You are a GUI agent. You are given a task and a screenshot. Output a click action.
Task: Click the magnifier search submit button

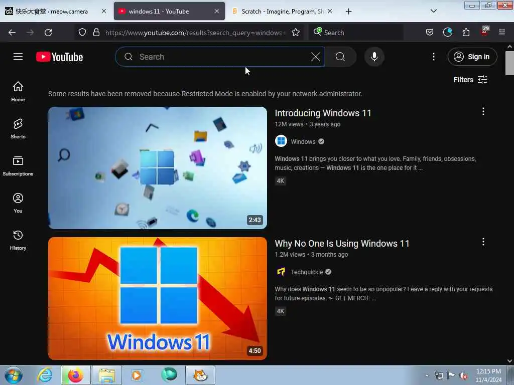(340, 57)
